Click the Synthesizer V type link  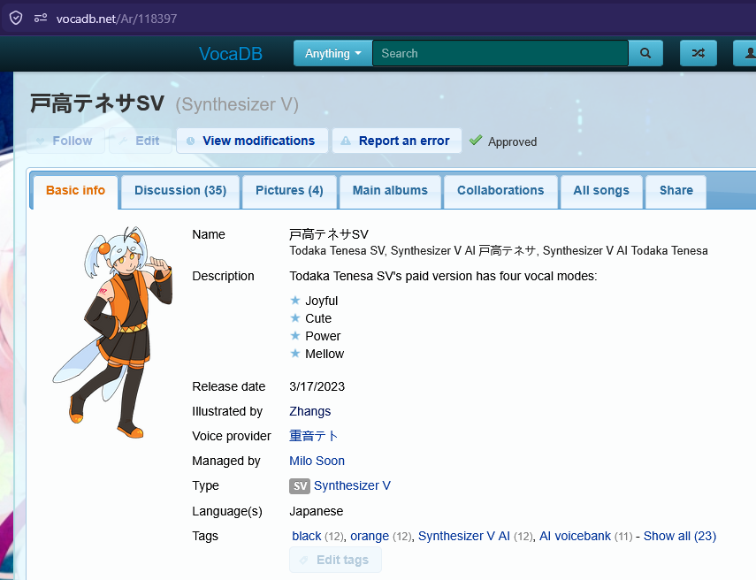352,485
